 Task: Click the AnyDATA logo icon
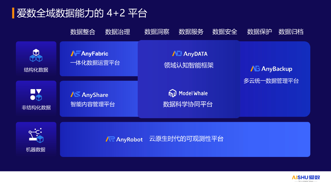pos(177,54)
